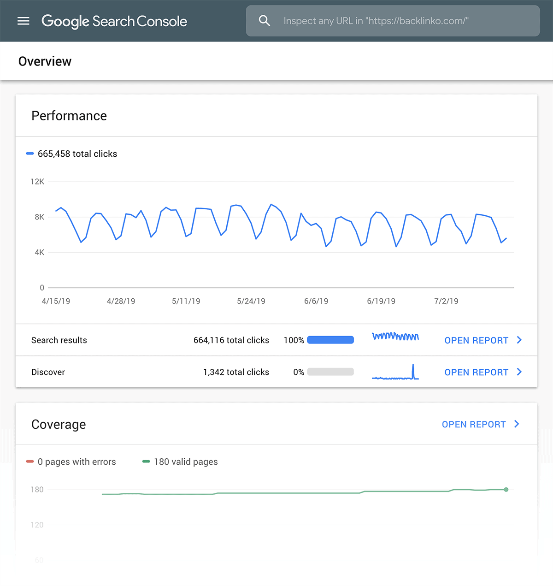The height and width of the screenshot is (586, 553).
Task: Click the Search results 100% progress bar
Action: (x=330, y=340)
